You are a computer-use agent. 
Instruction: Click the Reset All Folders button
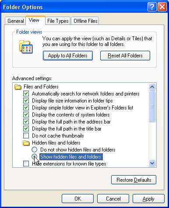point(125,56)
